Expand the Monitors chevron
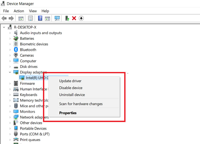 [10, 112]
